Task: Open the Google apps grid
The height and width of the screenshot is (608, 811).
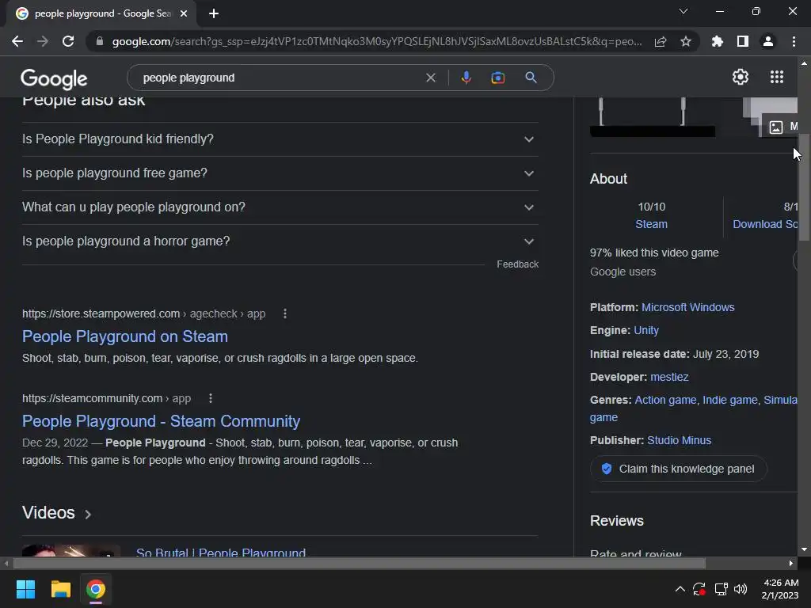Action: click(776, 77)
